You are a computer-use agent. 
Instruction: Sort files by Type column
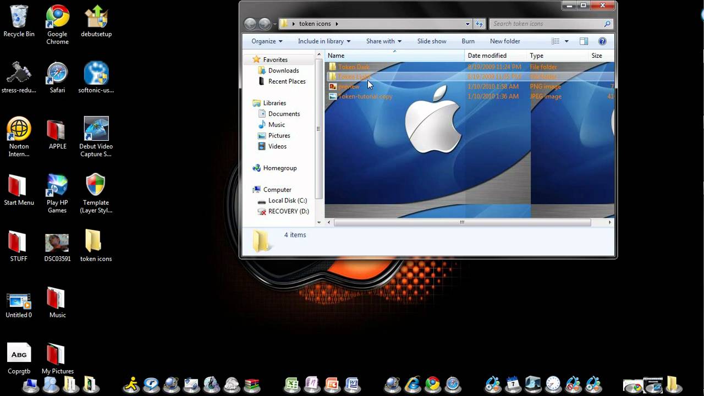tap(557, 56)
